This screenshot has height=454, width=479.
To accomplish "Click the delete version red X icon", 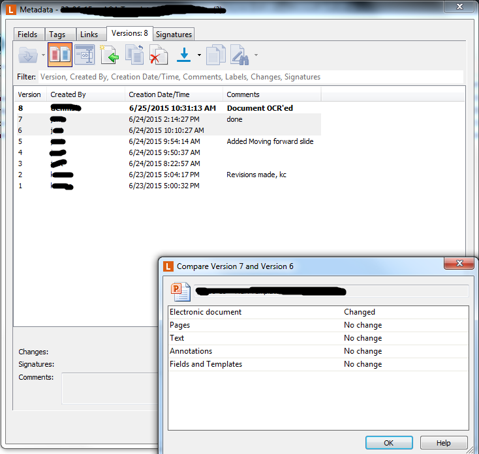I will coord(159,55).
